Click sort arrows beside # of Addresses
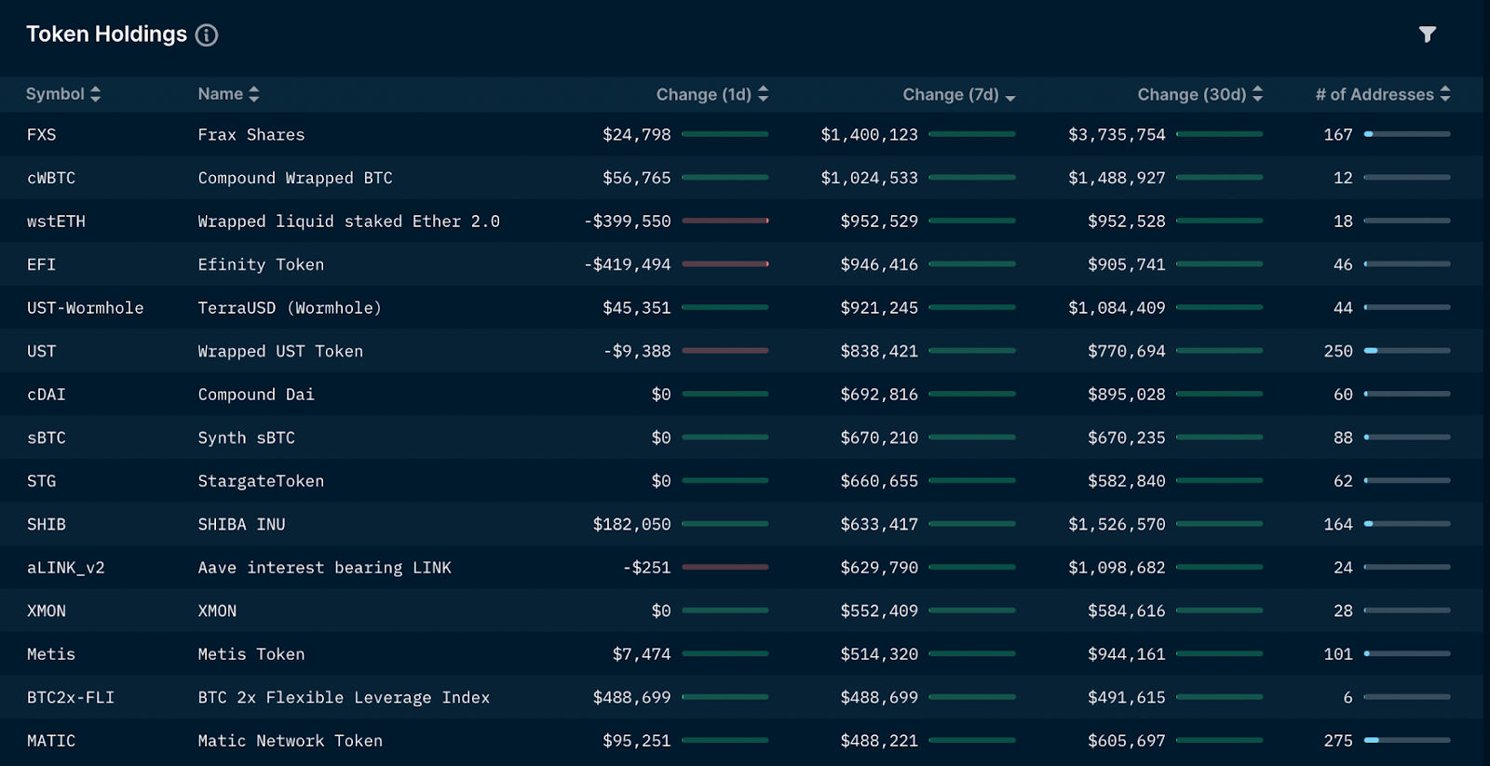Screen dimensions: 1490x766 pyautogui.click(x=1445, y=94)
